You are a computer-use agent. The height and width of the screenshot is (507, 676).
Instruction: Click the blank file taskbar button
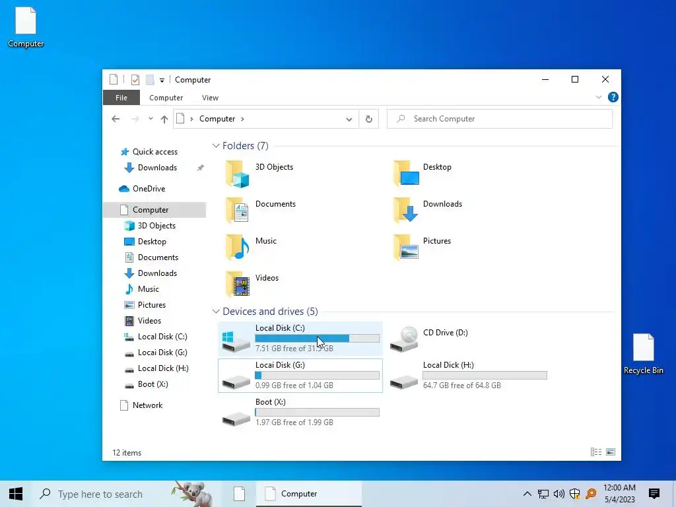(239, 494)
